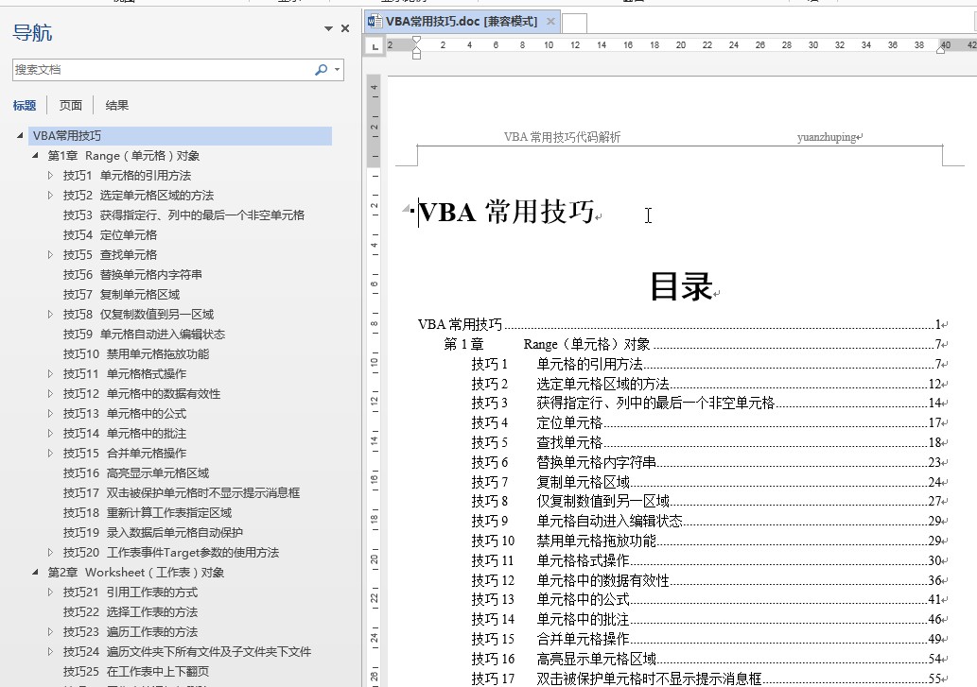The width and height of the screenshot is (977, 687).
Task: Click the right indent marker on ruler
Action: 940,49
